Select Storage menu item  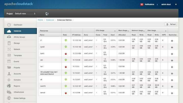point(20,43)
